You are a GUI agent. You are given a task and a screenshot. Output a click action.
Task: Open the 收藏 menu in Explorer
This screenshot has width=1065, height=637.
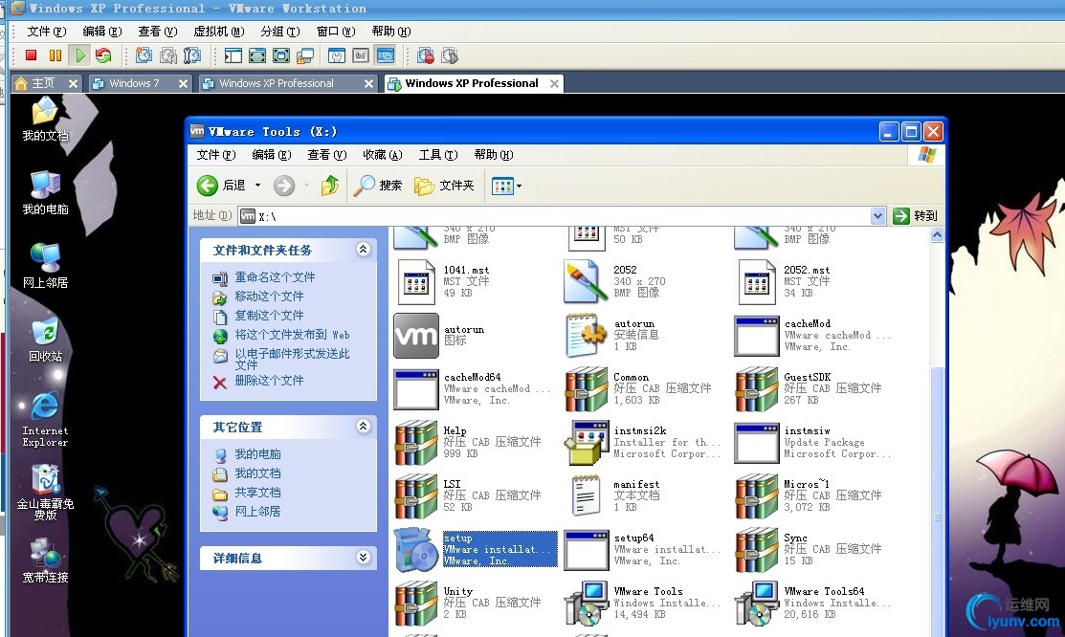click(x=383, y=155)
